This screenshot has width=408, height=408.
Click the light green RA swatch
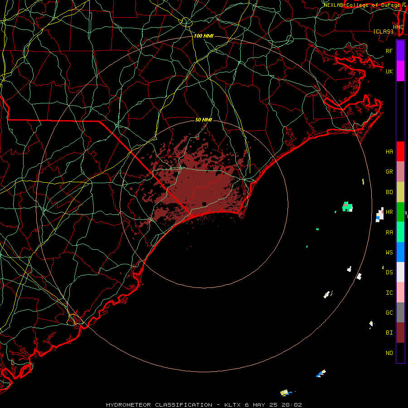click(400, 232)
